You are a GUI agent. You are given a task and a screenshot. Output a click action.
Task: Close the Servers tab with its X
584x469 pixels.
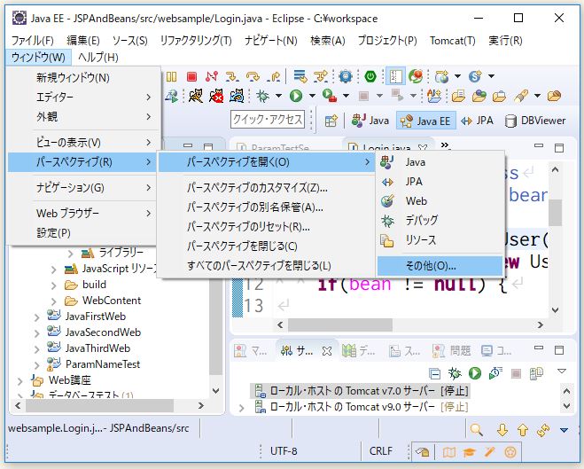coord(327,351)
